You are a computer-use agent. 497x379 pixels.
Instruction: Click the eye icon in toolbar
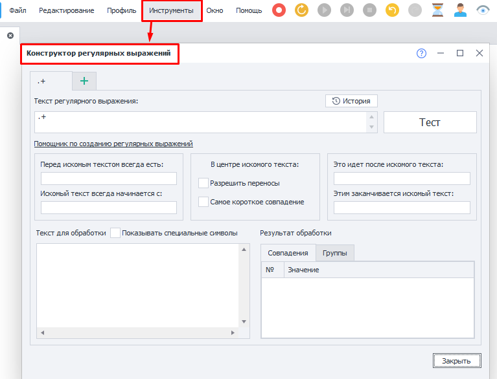483,10
